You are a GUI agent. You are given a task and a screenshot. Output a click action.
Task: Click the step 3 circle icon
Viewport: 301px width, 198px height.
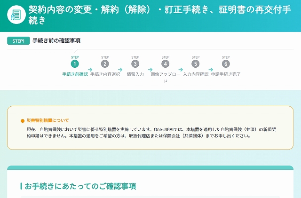135,64
